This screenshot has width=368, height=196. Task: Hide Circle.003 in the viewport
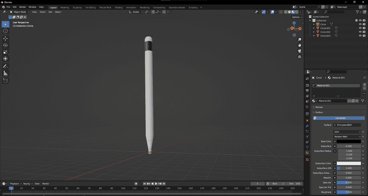click(360, 35)
